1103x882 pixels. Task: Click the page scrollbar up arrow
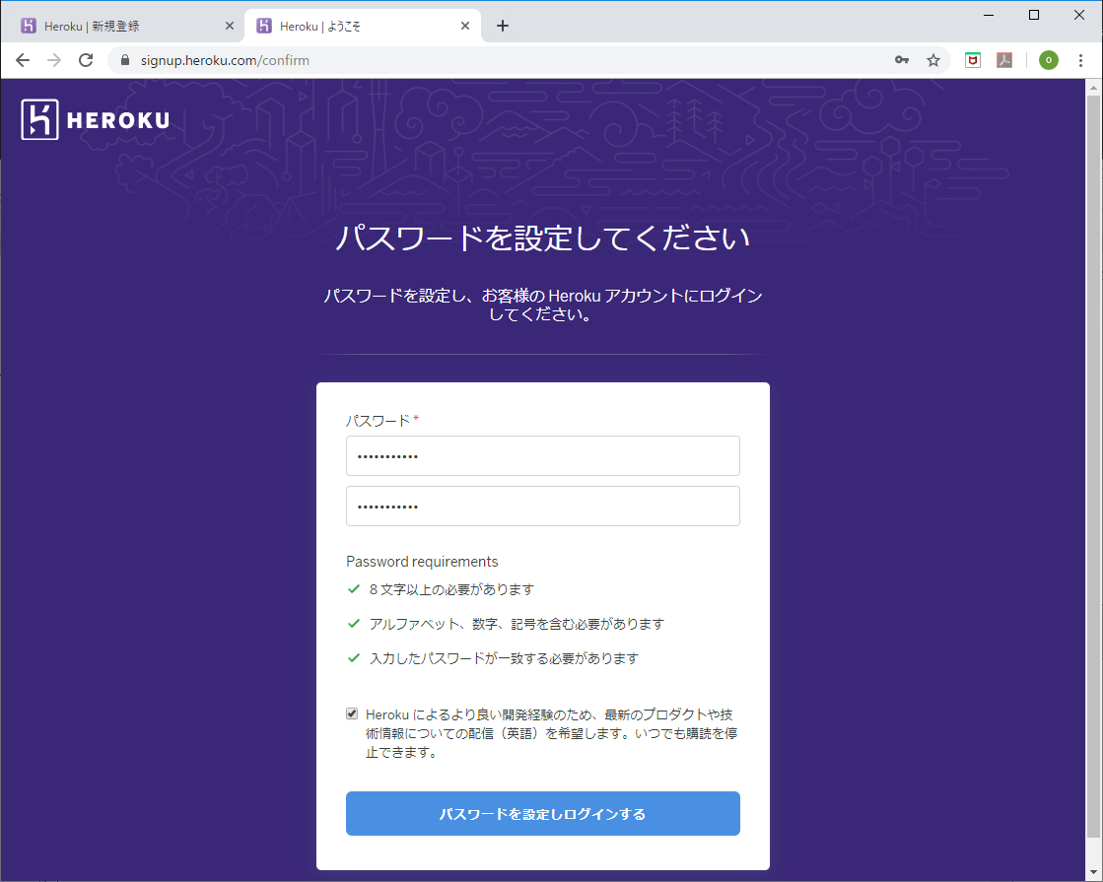click(1094, 88)
